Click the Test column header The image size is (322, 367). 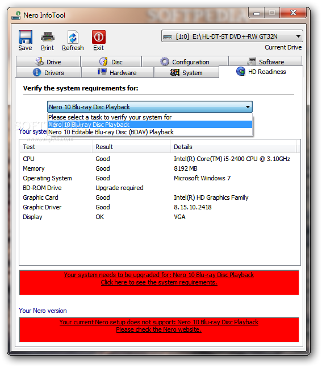coord(56,147)
